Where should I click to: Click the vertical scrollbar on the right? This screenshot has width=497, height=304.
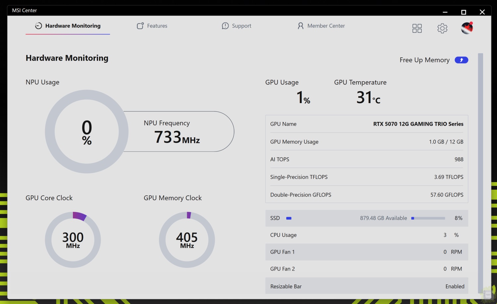(480, 166)
